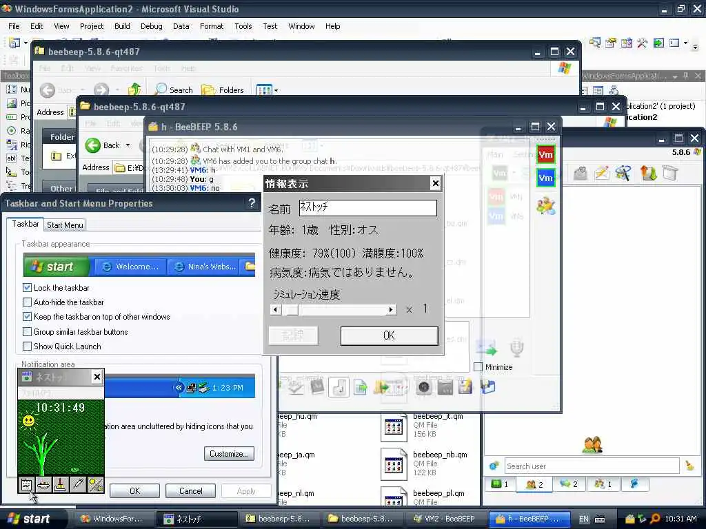Toggle Keep the taskbar on top checkbox
706x529 pixels.
(27, 317)
